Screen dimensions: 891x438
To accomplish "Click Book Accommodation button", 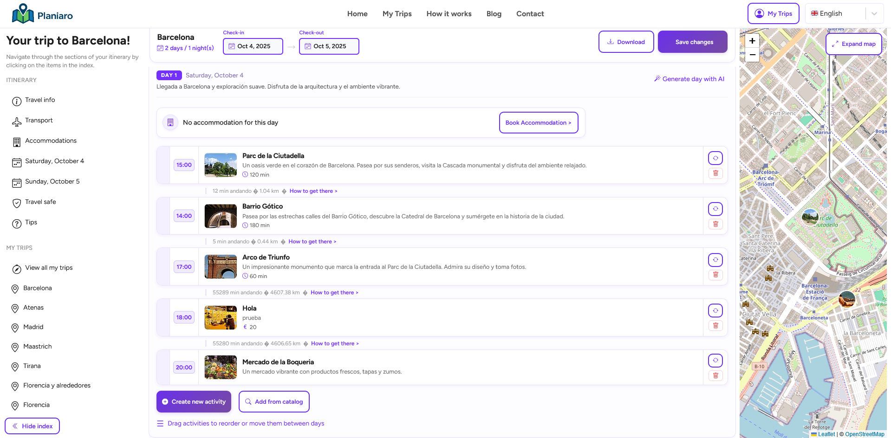I will tap(539, 122).
